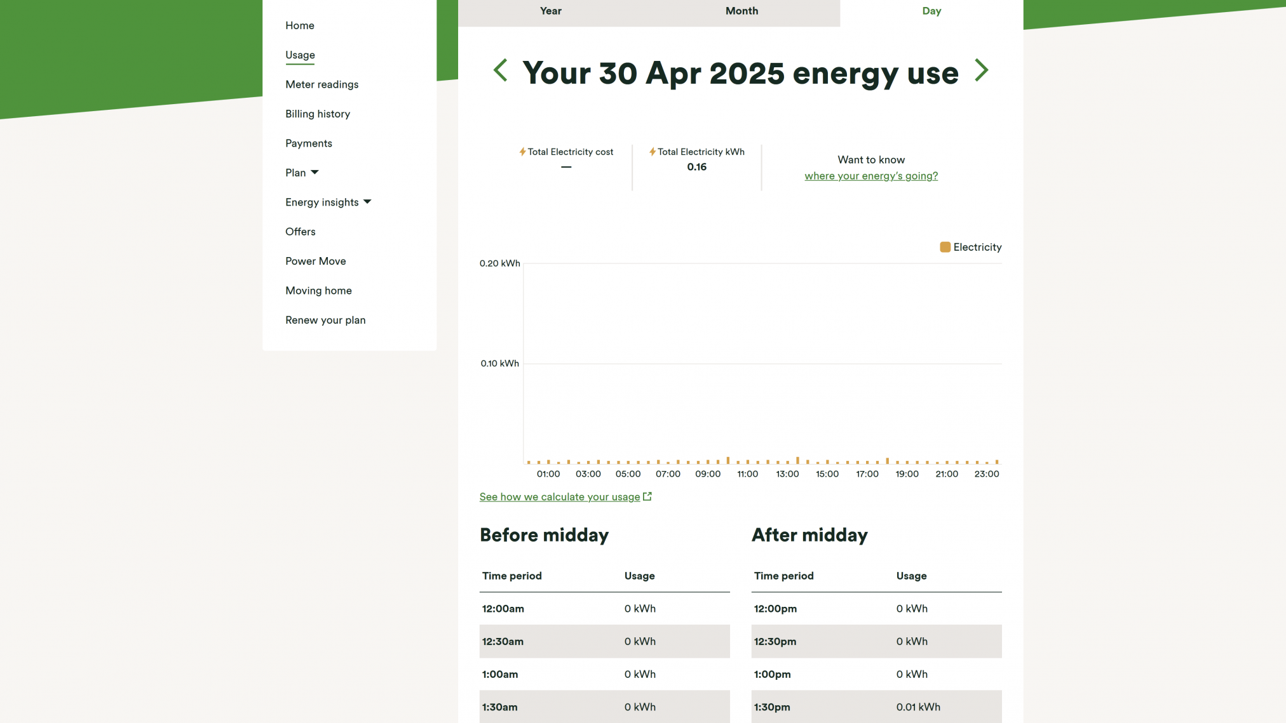1286x723 pixels.
Task: Open 'where your energy's going?' link
Action: click(x=870, y=176)
